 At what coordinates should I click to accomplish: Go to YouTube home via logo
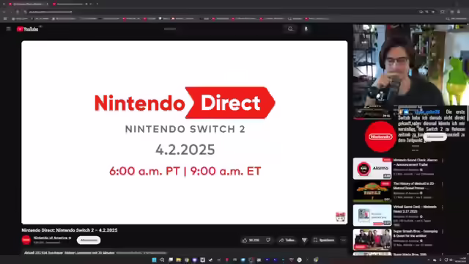pyautogui.click(x=28, y=29)
